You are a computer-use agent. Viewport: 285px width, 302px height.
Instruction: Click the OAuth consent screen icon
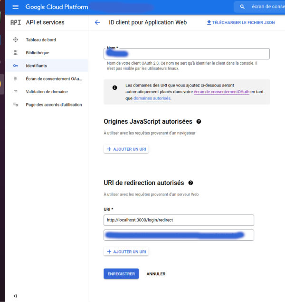[x=15, y=78]
